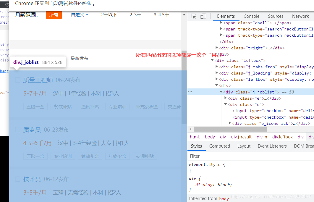This screenshot has height=202, width=314.
Task: Toggle the checkbox left of 最新发布
Action: point(18,57)
